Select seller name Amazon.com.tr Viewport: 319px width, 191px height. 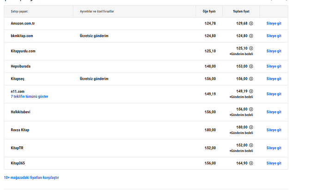(x=23, y=24)
